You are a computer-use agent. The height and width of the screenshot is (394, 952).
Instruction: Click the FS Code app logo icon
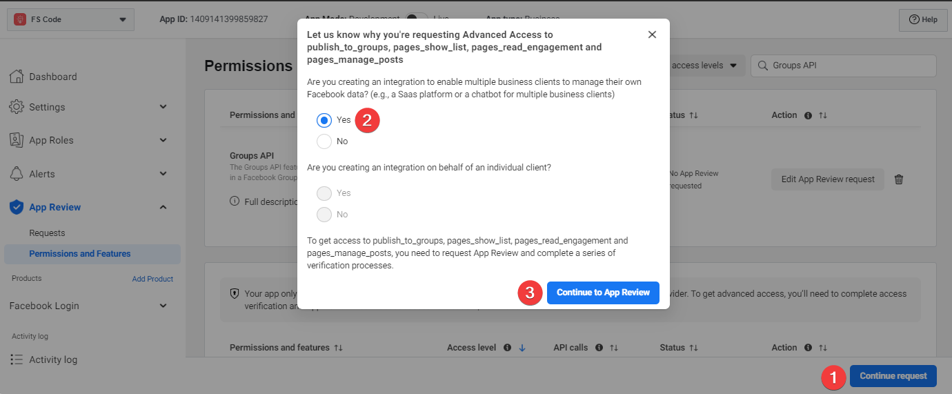pos(19,19)
